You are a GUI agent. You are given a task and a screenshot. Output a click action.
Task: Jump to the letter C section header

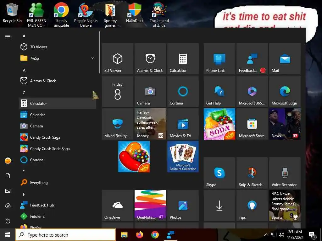[24, 93]
